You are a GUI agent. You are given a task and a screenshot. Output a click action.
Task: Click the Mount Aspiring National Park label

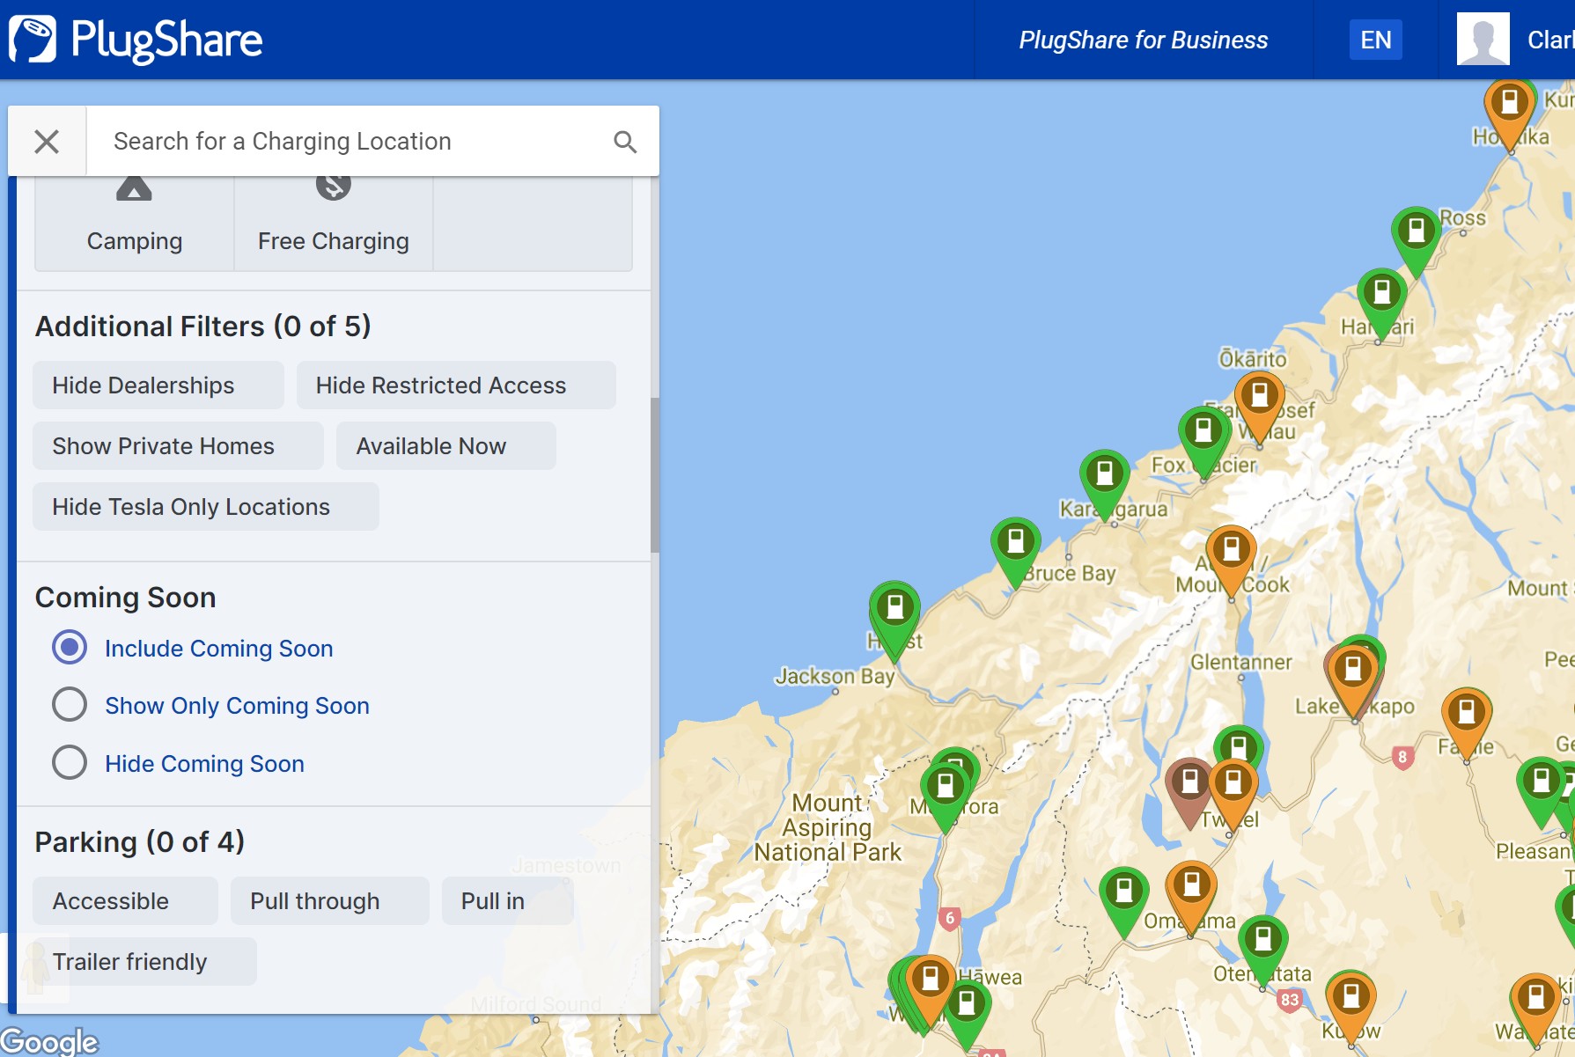pyautogui.click(x=828, y=827)
